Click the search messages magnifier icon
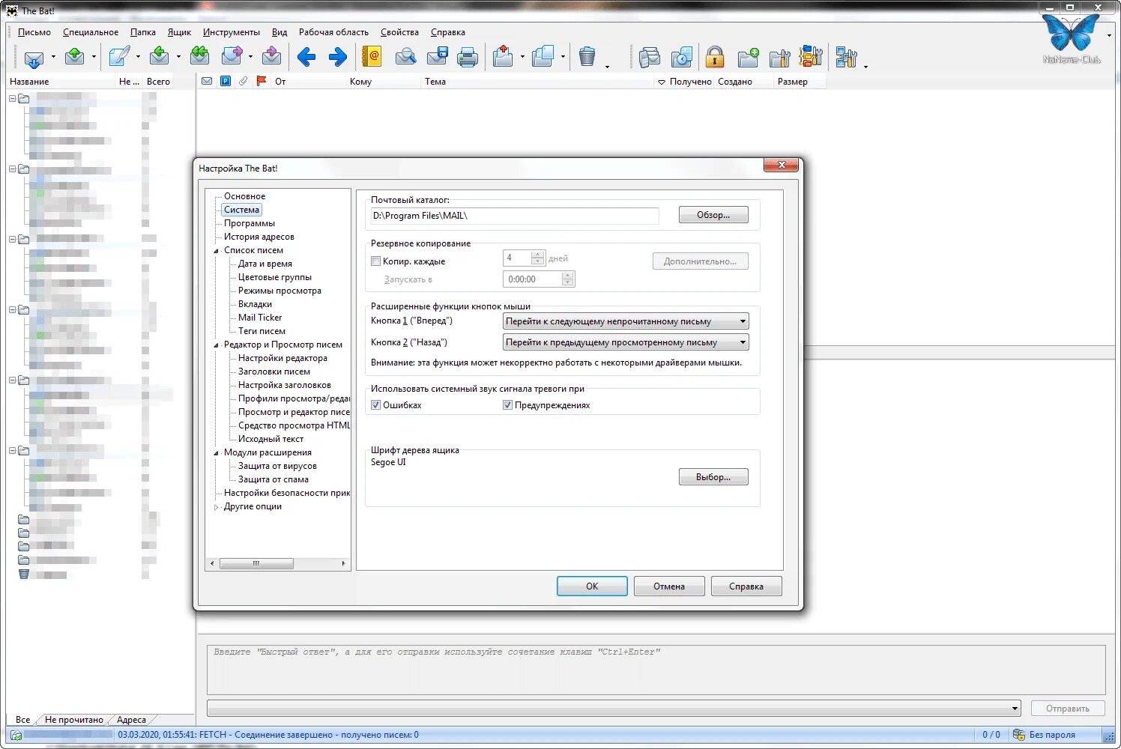This screenshot has height=749, width=1121. coord(405,57)
